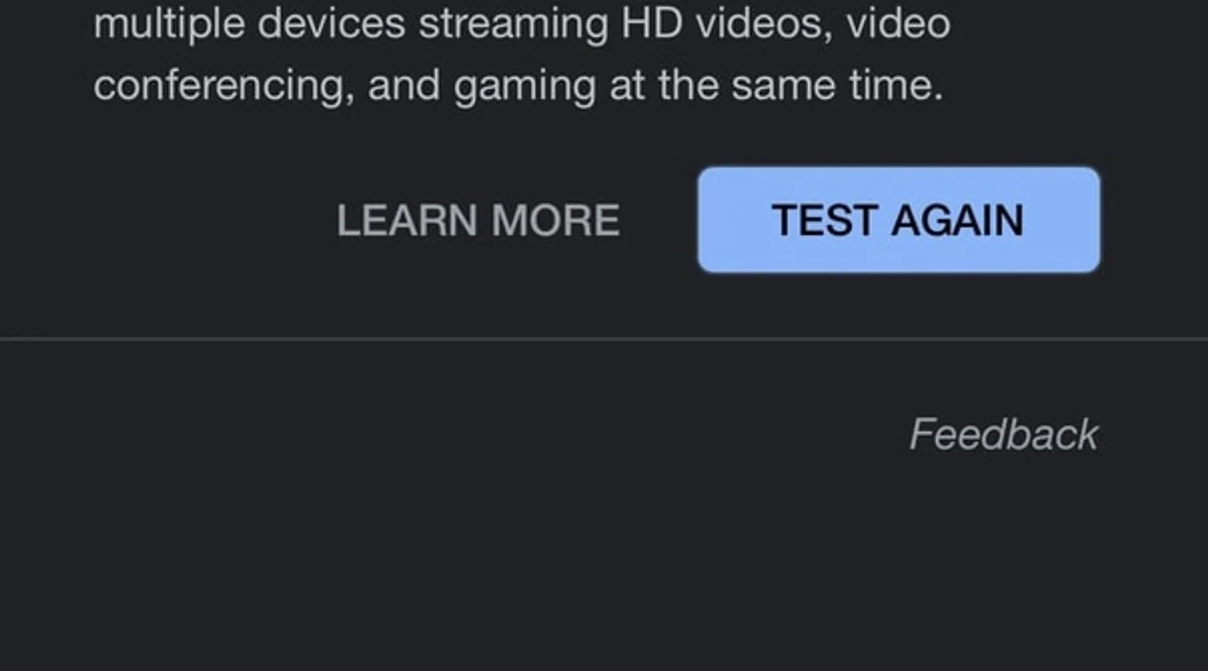
Task: Click the word 'MORE' in LEARN MORE
Action: (x=555, y=220)
